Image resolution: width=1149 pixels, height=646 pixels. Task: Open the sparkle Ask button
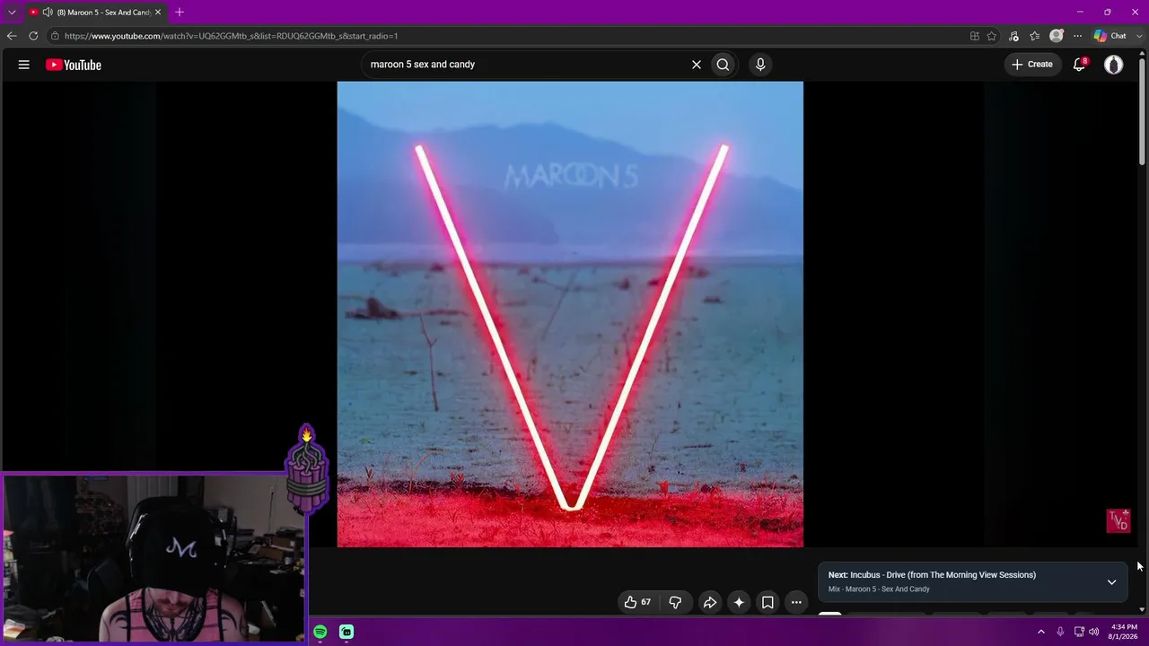pos(739,603)
